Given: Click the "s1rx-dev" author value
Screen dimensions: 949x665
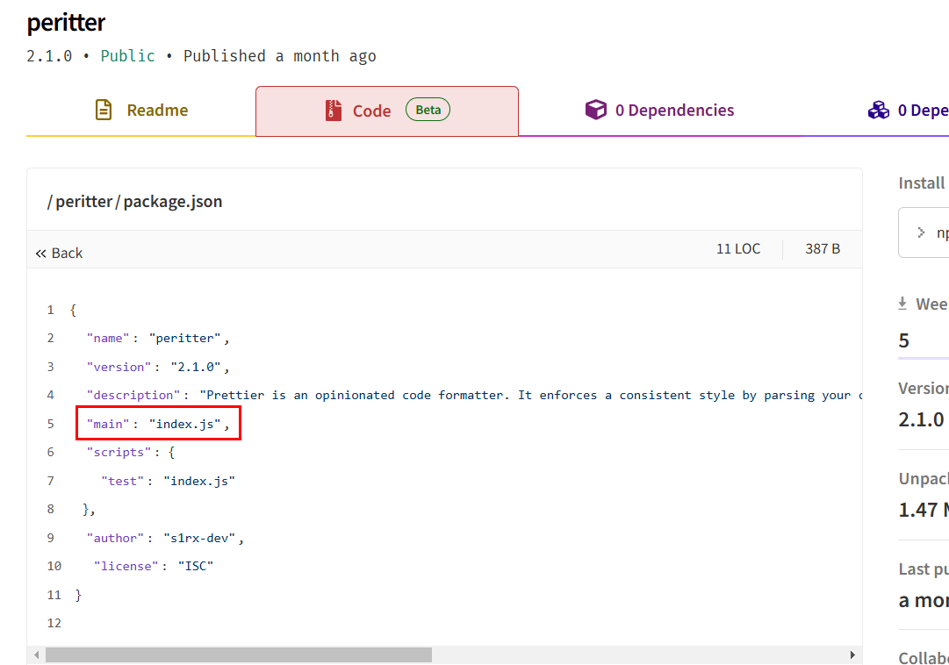Looking at the screenshot, I should point(200,538).
